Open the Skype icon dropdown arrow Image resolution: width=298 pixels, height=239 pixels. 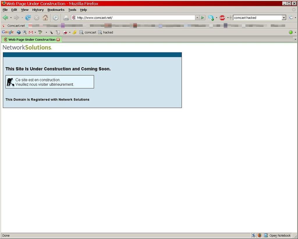pyautogui.click(x=217, y=18)
